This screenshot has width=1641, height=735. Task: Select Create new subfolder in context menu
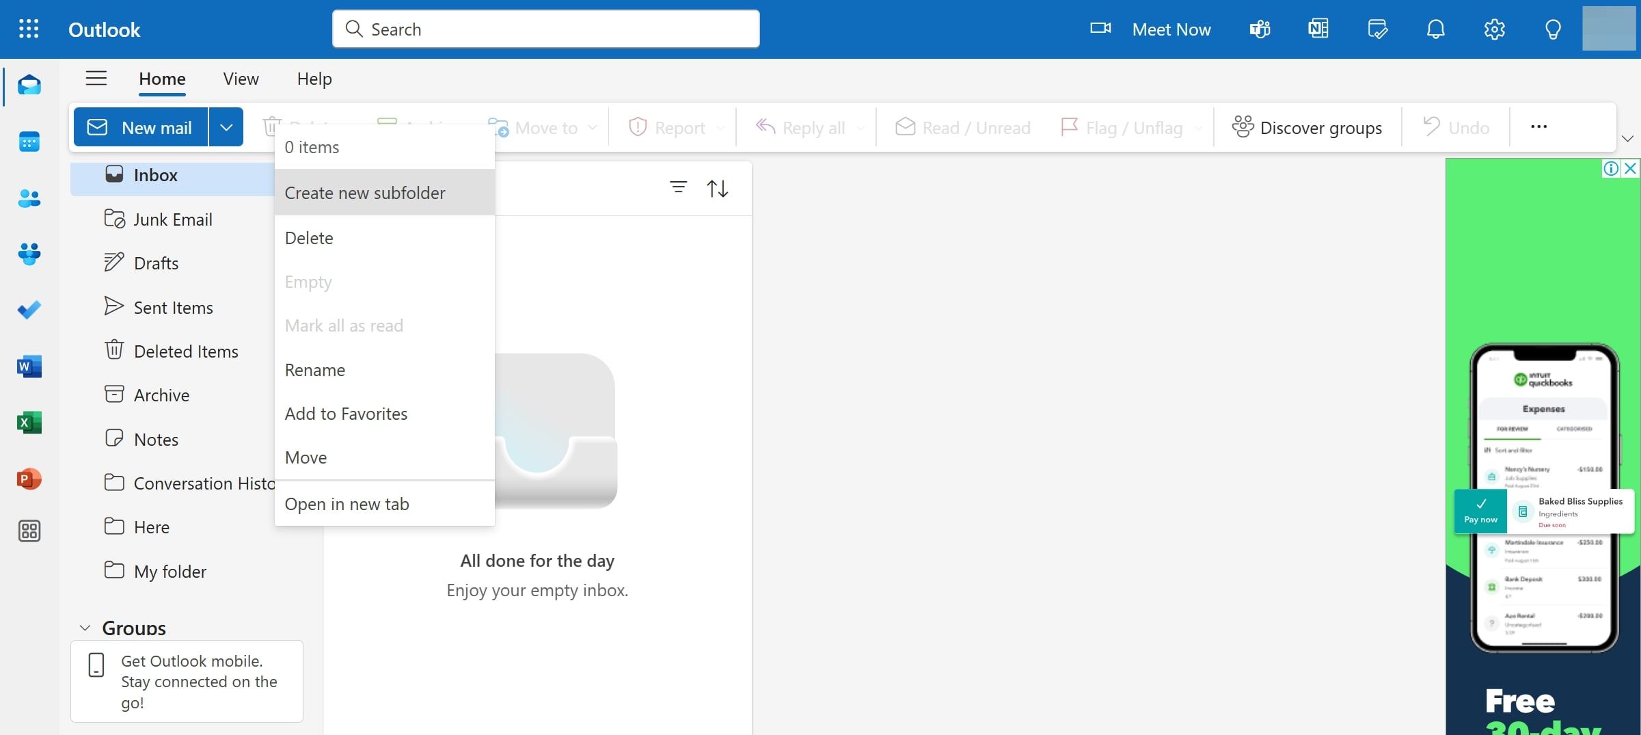[365, 193]
